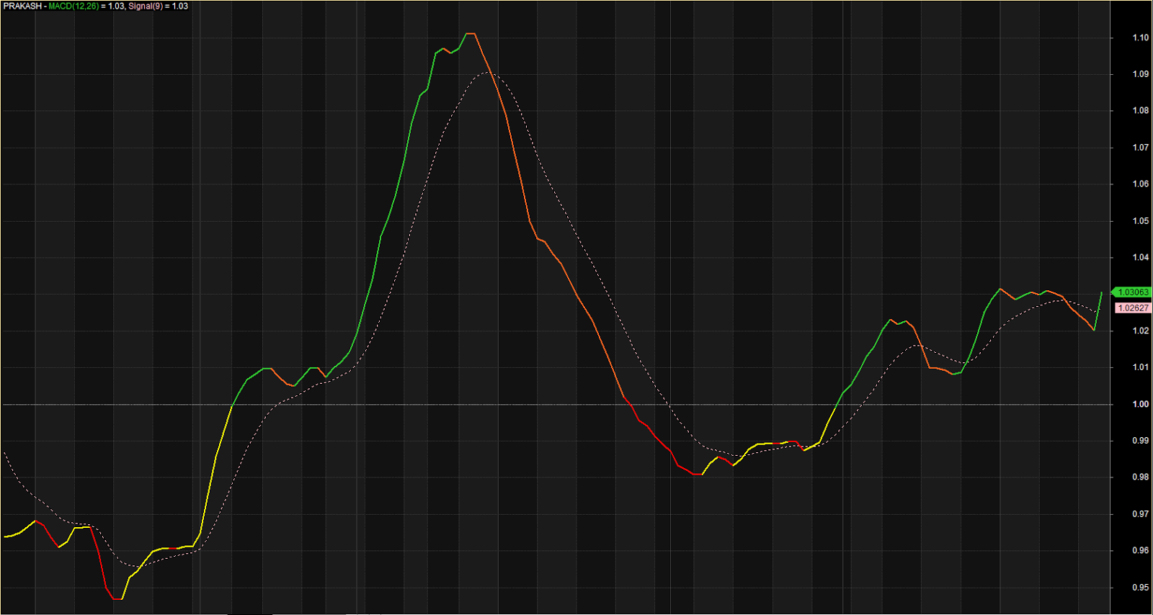Click the 1.08 axis label
1153x615 pixels.
[1141, 111]
